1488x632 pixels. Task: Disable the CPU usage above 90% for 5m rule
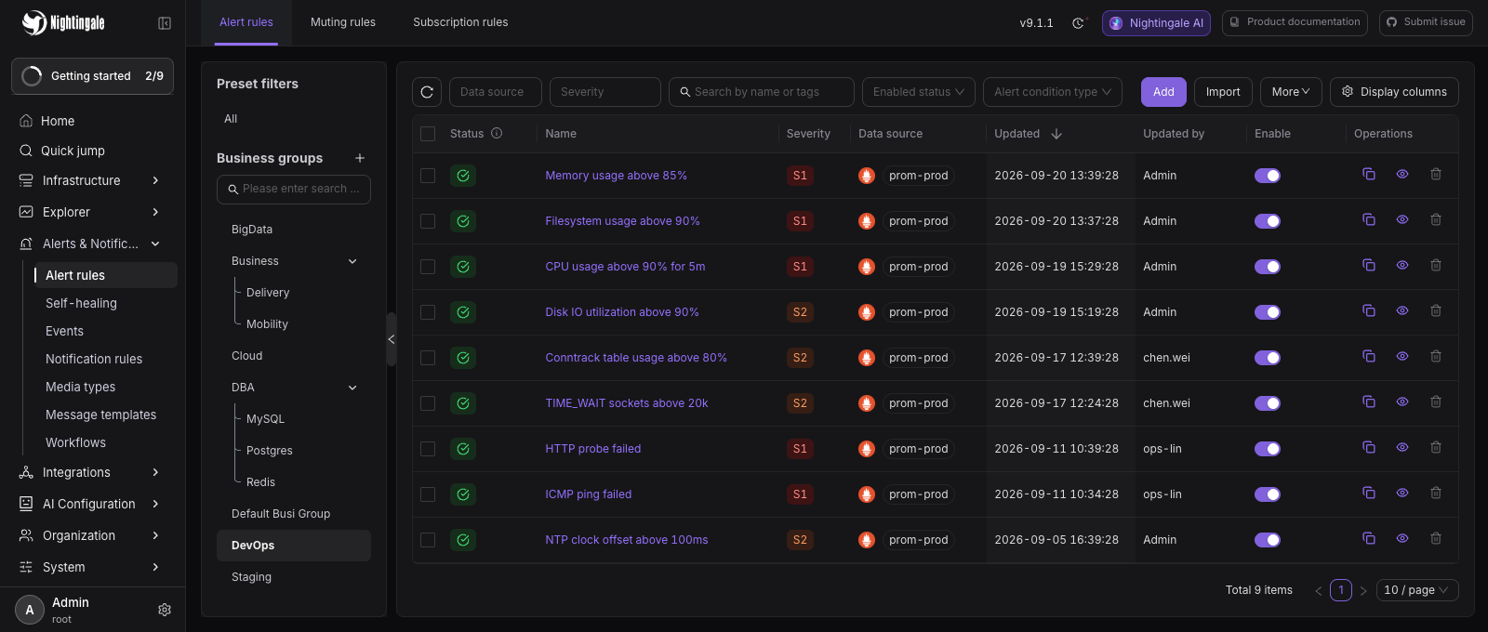click(x=1268, y=267)
